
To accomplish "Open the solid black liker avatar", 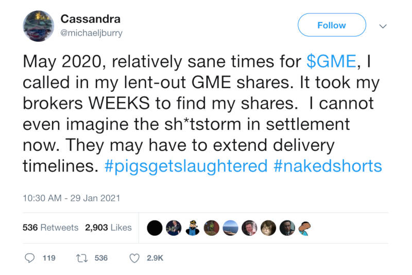I will click(x=154, y=228).
